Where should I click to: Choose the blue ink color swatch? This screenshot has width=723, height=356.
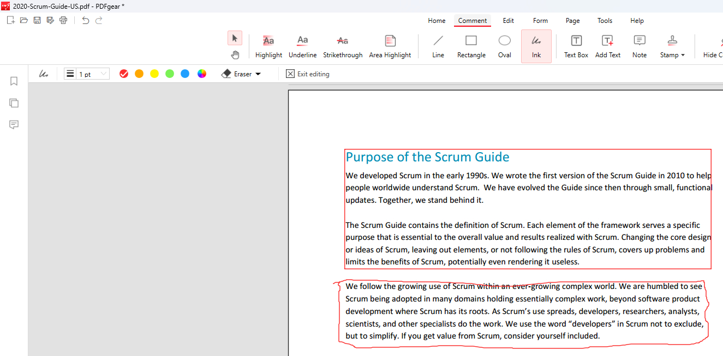185,74
